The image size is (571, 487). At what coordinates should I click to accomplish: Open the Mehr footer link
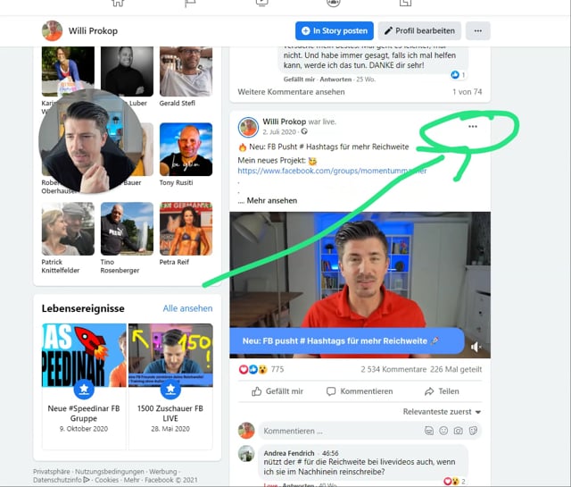coord(131,480)
